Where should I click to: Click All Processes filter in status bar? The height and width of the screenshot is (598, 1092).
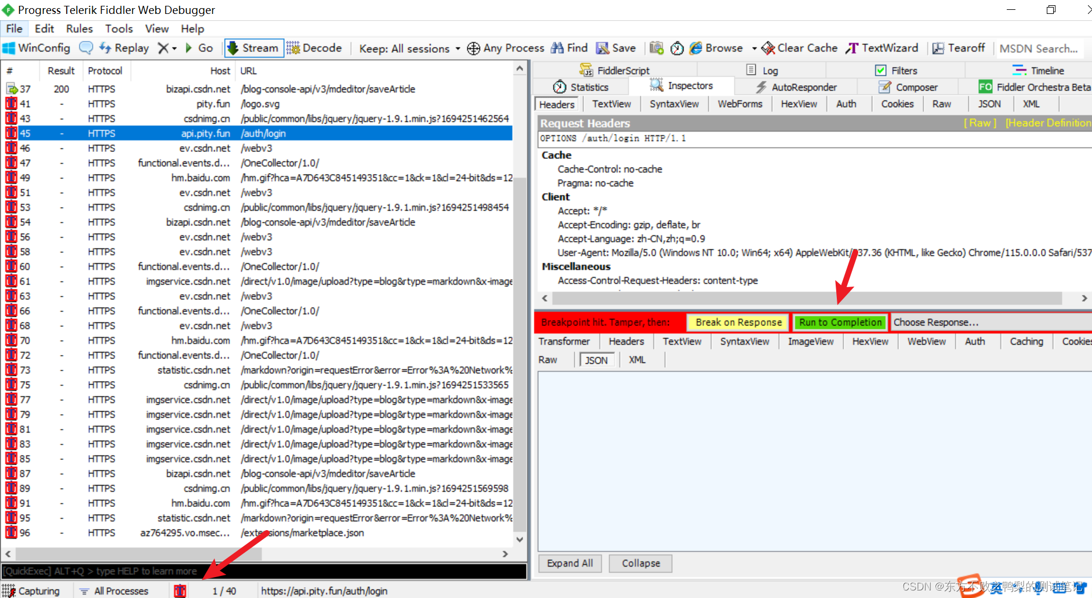[115, 590]
